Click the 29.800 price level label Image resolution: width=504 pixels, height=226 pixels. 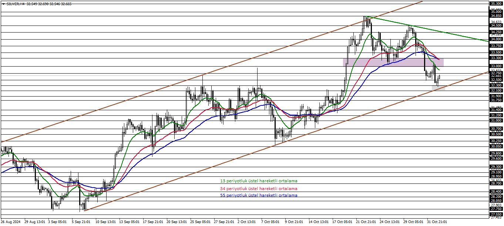click(496, 153)
